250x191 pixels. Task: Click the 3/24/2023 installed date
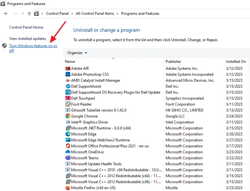tap(234, 116)
